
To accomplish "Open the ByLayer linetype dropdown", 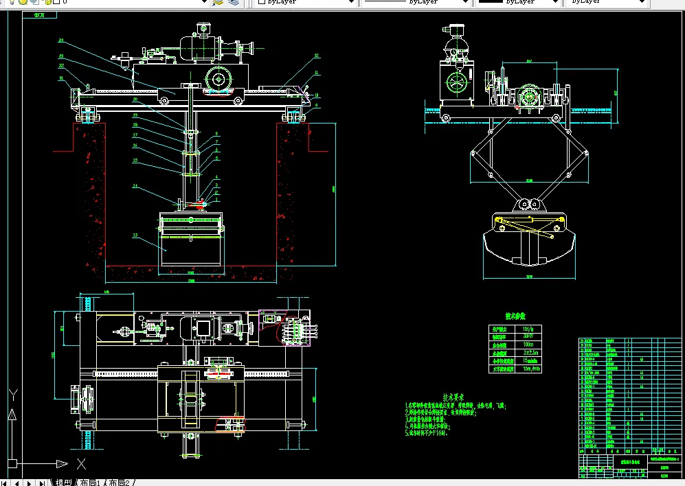I will tap(466, 2).
